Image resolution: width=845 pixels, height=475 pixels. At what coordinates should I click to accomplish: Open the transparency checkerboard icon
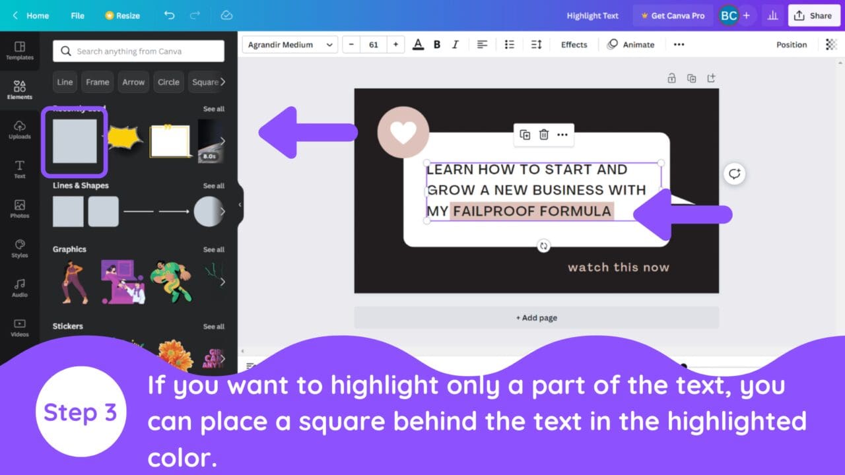(x=831, y=44)
